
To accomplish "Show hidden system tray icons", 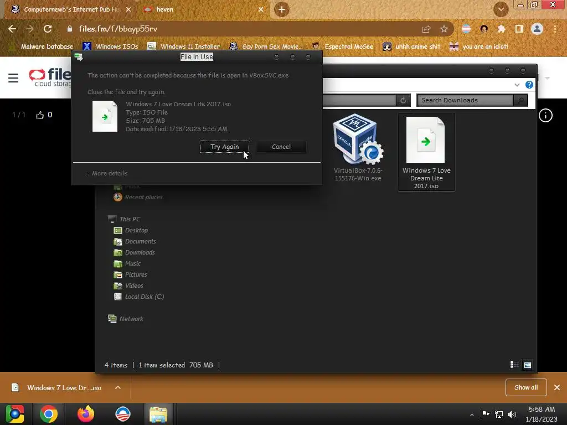I will (472, 414).
